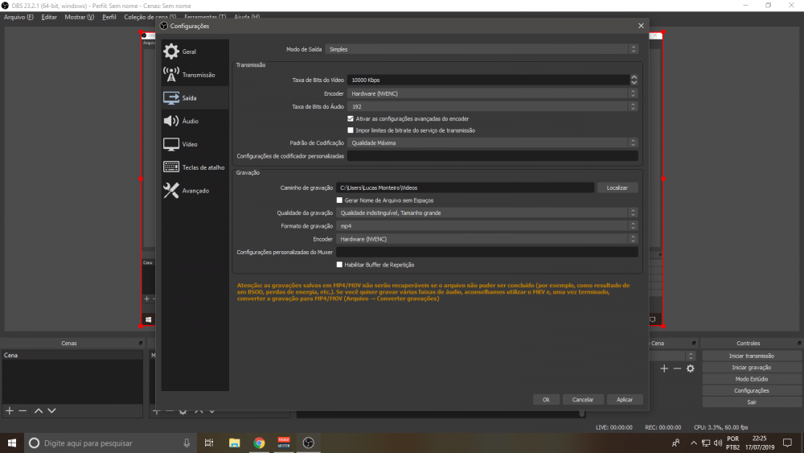Open the Áudio speaker icon
This screenshot has height=453, width=804.
[171, 121]
